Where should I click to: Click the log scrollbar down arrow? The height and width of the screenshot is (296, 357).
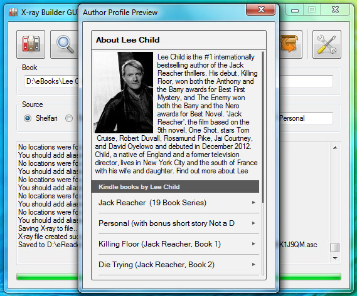point(335,258)
